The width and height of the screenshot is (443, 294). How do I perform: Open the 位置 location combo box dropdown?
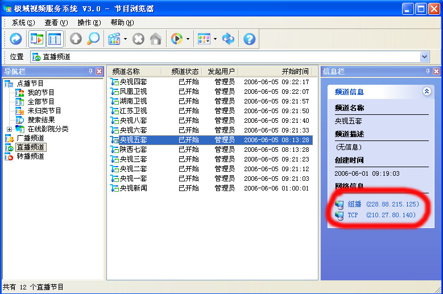pos(424,57)
